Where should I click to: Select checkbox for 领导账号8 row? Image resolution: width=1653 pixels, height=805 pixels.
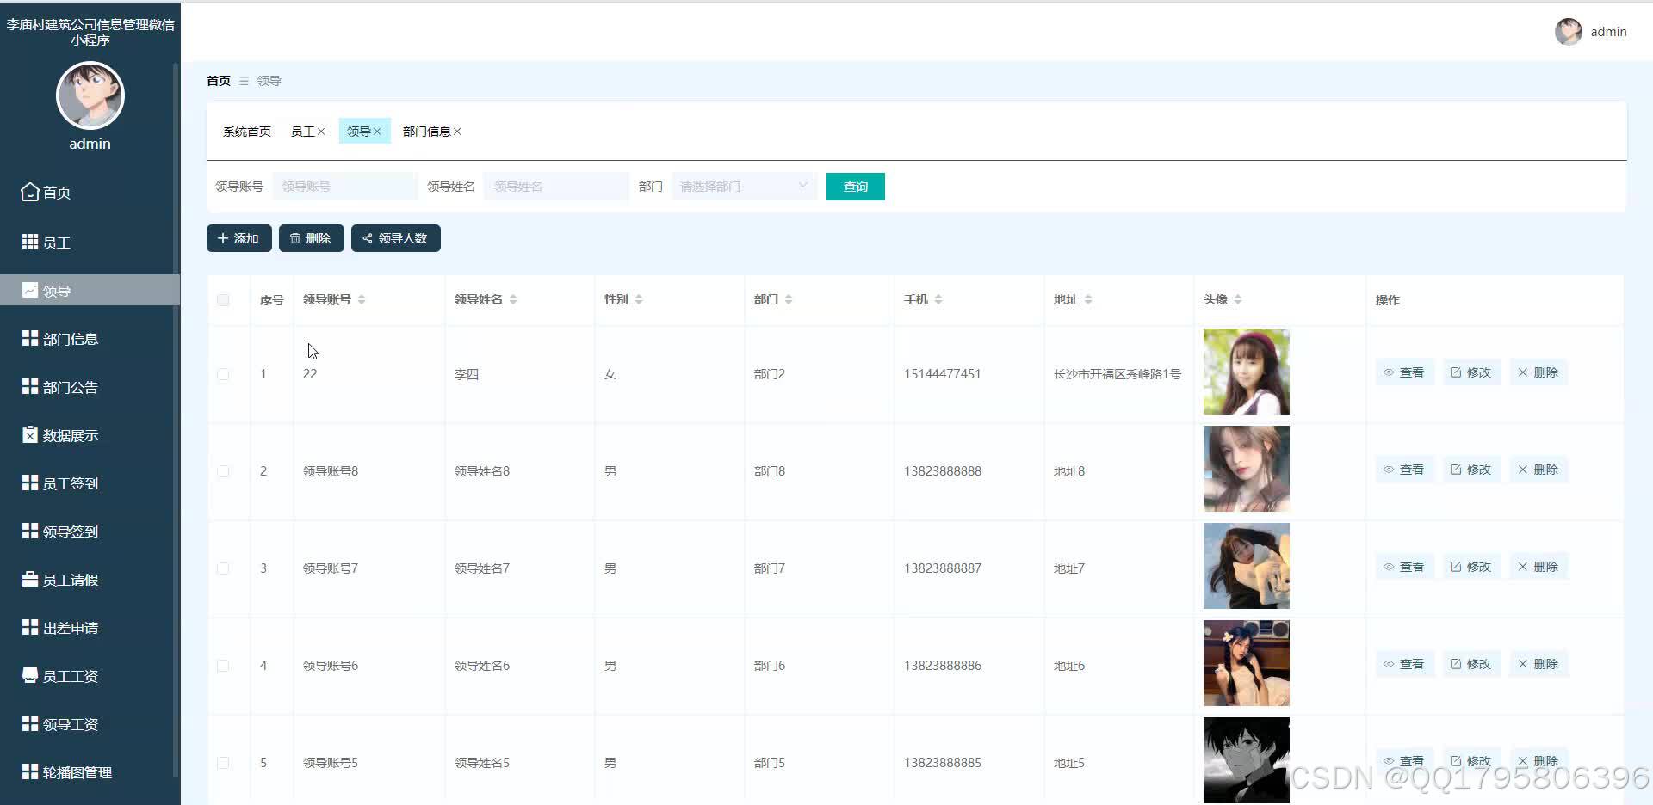coord(223,471)
